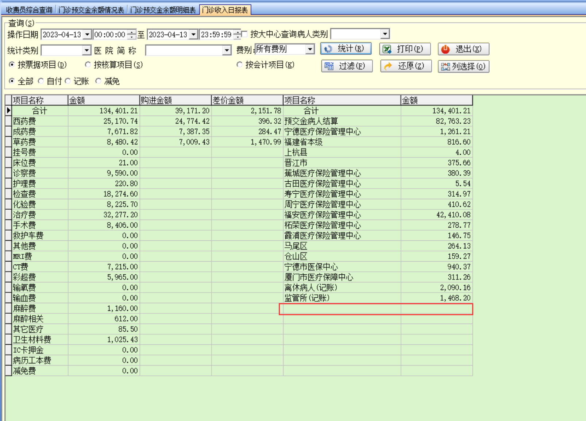This screenshot has height=421, width=586.
Task: Select the 监管所(记账) row
Action: [378, 298]
